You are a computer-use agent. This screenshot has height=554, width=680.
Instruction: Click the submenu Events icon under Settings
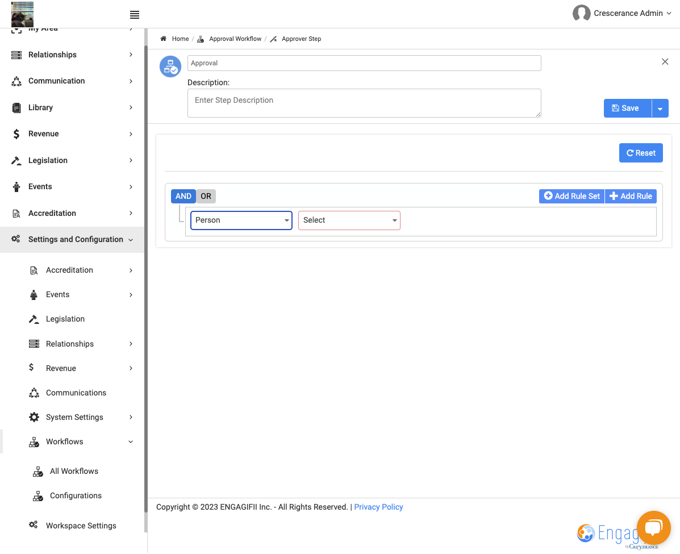(x=34, y=295)
